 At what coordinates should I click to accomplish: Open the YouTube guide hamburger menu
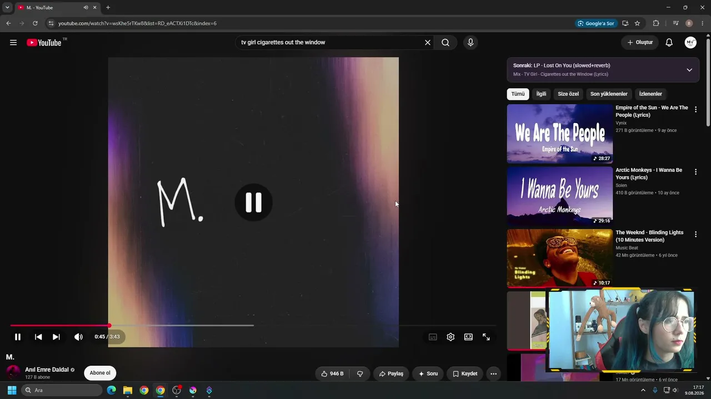pos(13,43)
